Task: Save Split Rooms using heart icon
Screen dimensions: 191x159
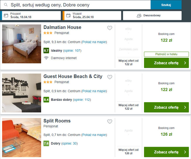Action: click(110, 122)
